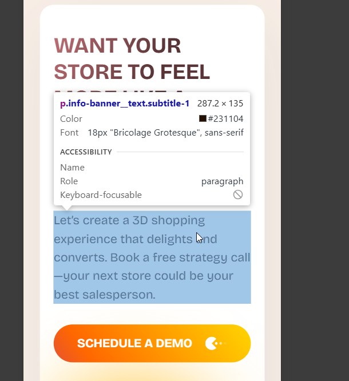
Task: Click the "STORE TO FEEL" heading line
Action: tap(132, 72)
